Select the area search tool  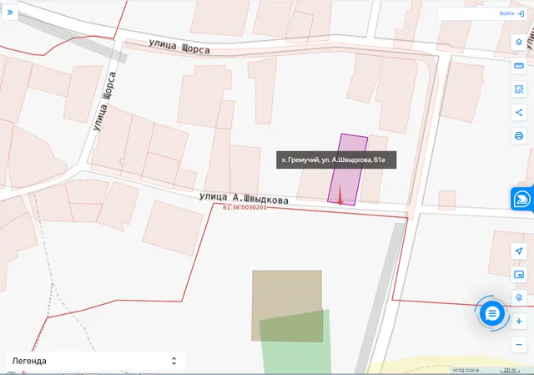(x=519, y=89)
